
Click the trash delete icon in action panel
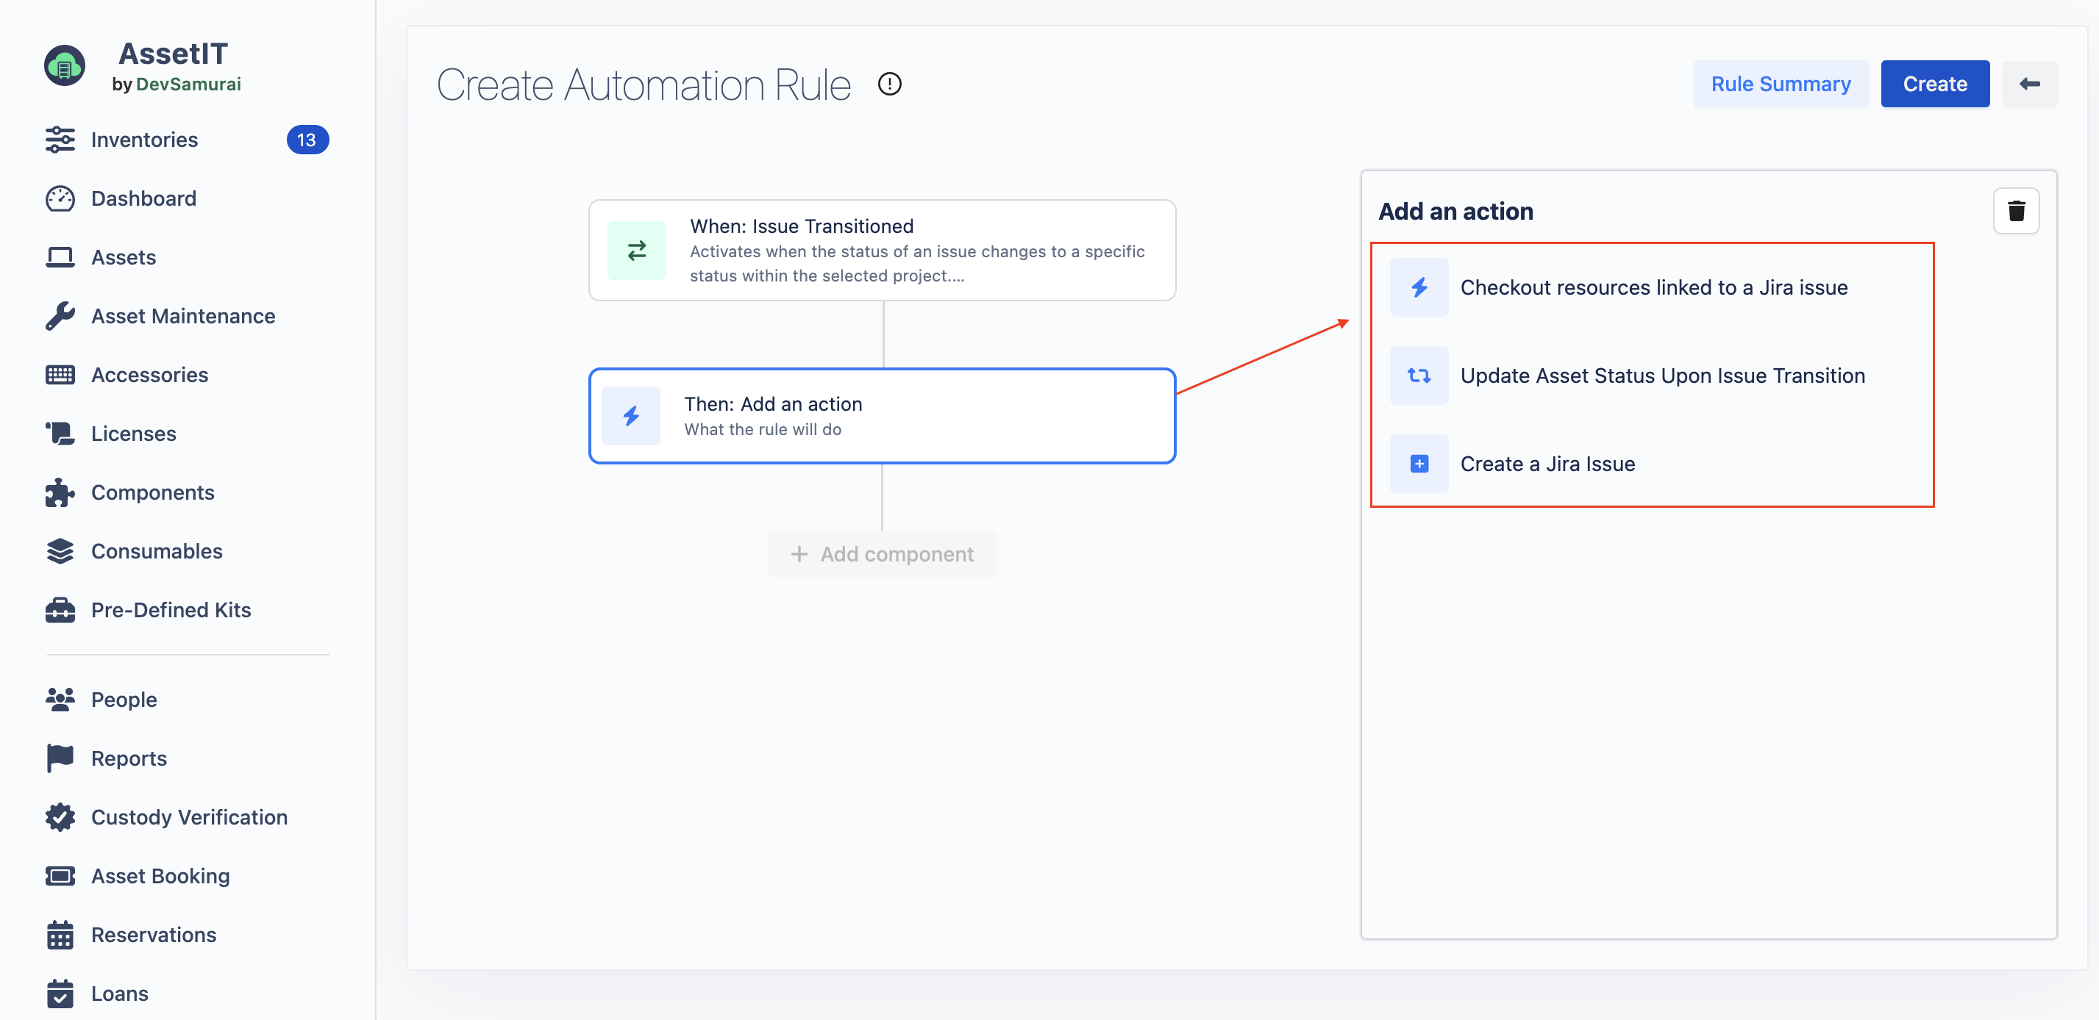(x=2015, y=211)
